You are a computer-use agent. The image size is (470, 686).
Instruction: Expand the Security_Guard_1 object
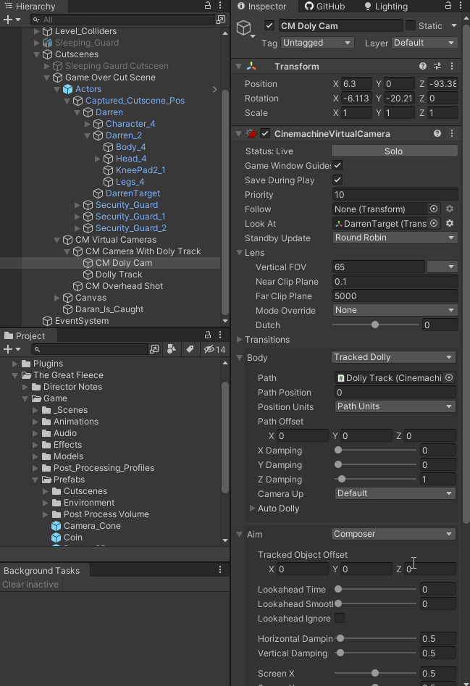click(77, 217)
